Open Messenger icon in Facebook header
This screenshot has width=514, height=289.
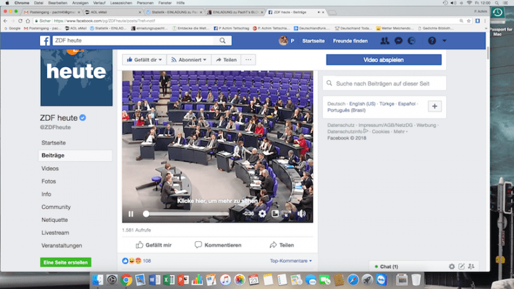click(399, 40)
